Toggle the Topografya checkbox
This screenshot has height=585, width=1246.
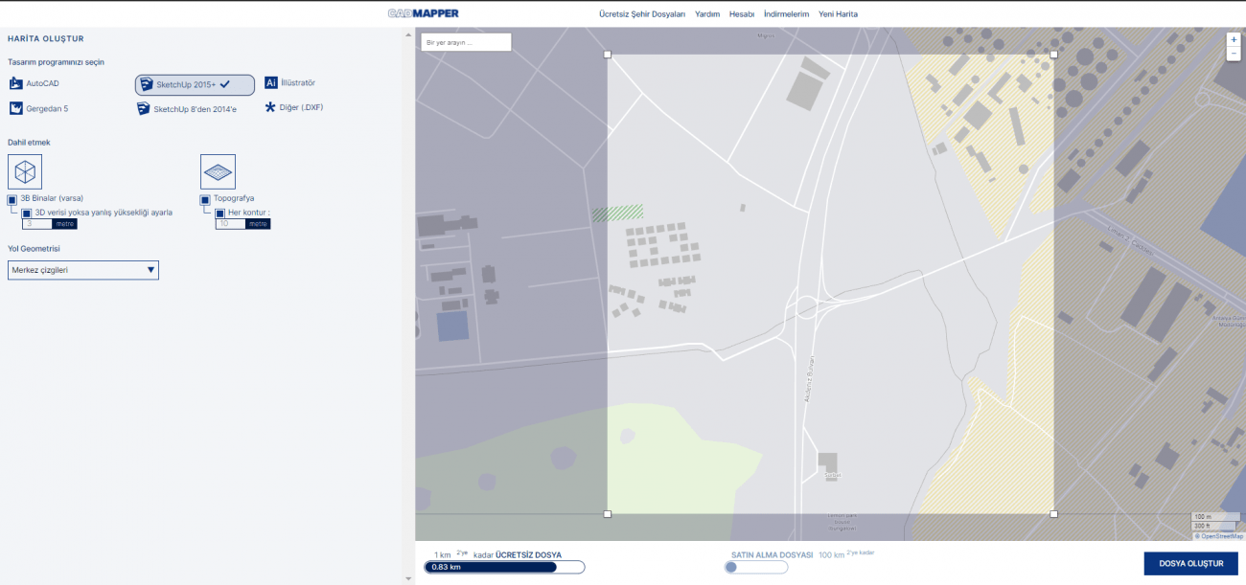tap(205, 199)
